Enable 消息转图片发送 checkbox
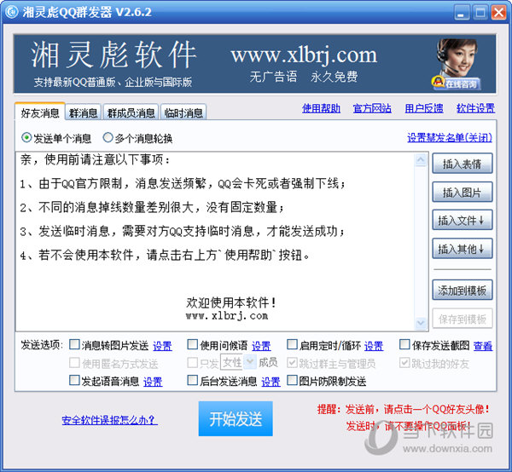This screenshot has width=512, height=472. tap(75, 345)
